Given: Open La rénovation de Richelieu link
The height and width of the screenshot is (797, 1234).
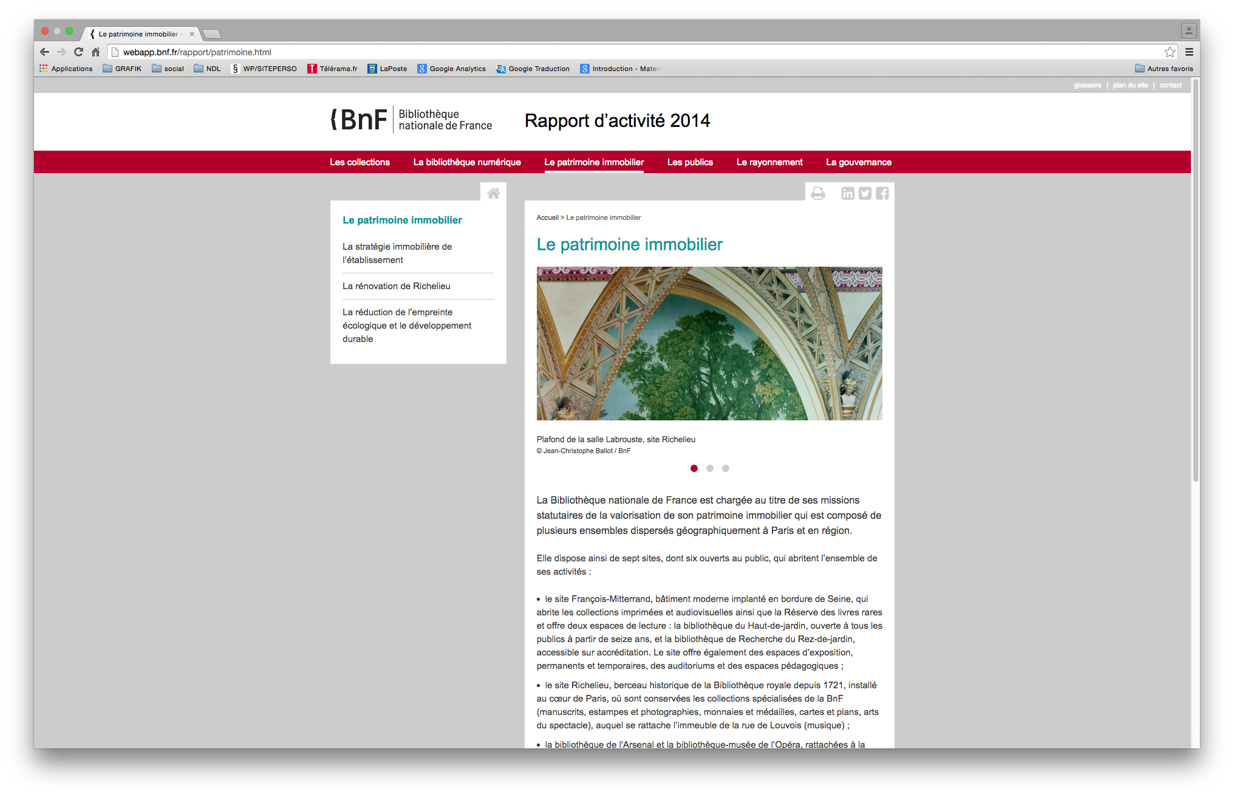Looking at the screenshot, I should [x=396, y=286].
